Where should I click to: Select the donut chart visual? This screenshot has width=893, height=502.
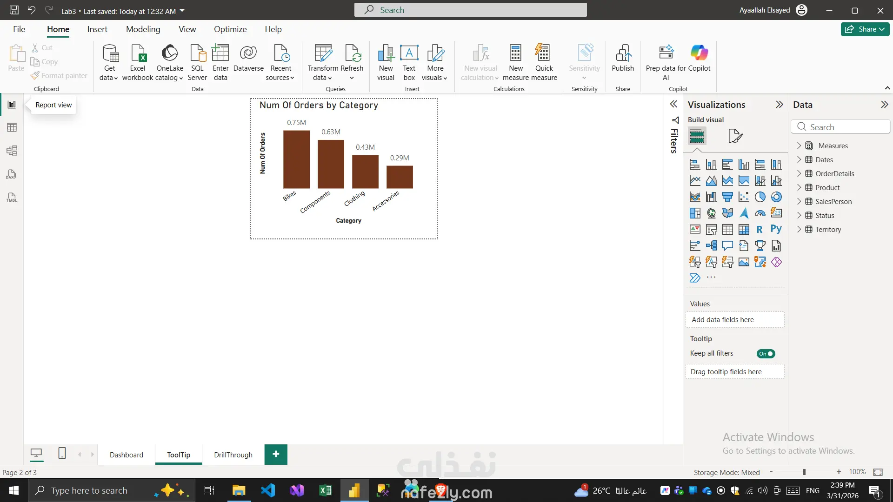[x=776, y=197]
